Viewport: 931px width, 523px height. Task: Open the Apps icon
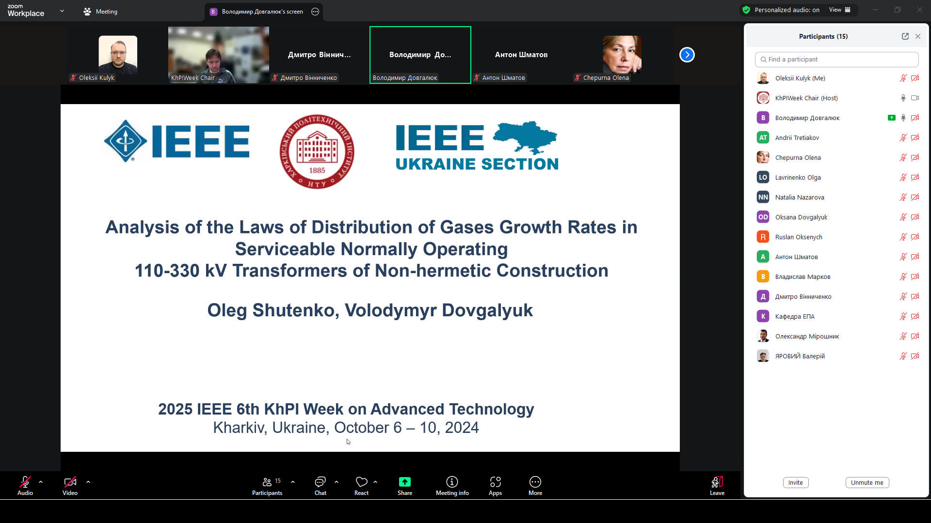pyautogui.click(x=495, y=482)
